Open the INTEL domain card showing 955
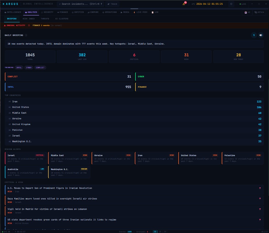This screenshot has width=269, height=233. (x=69, y=87)
